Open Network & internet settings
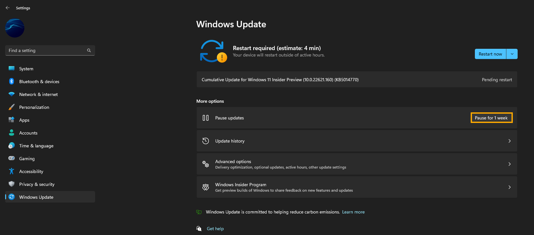 point(50,94)
